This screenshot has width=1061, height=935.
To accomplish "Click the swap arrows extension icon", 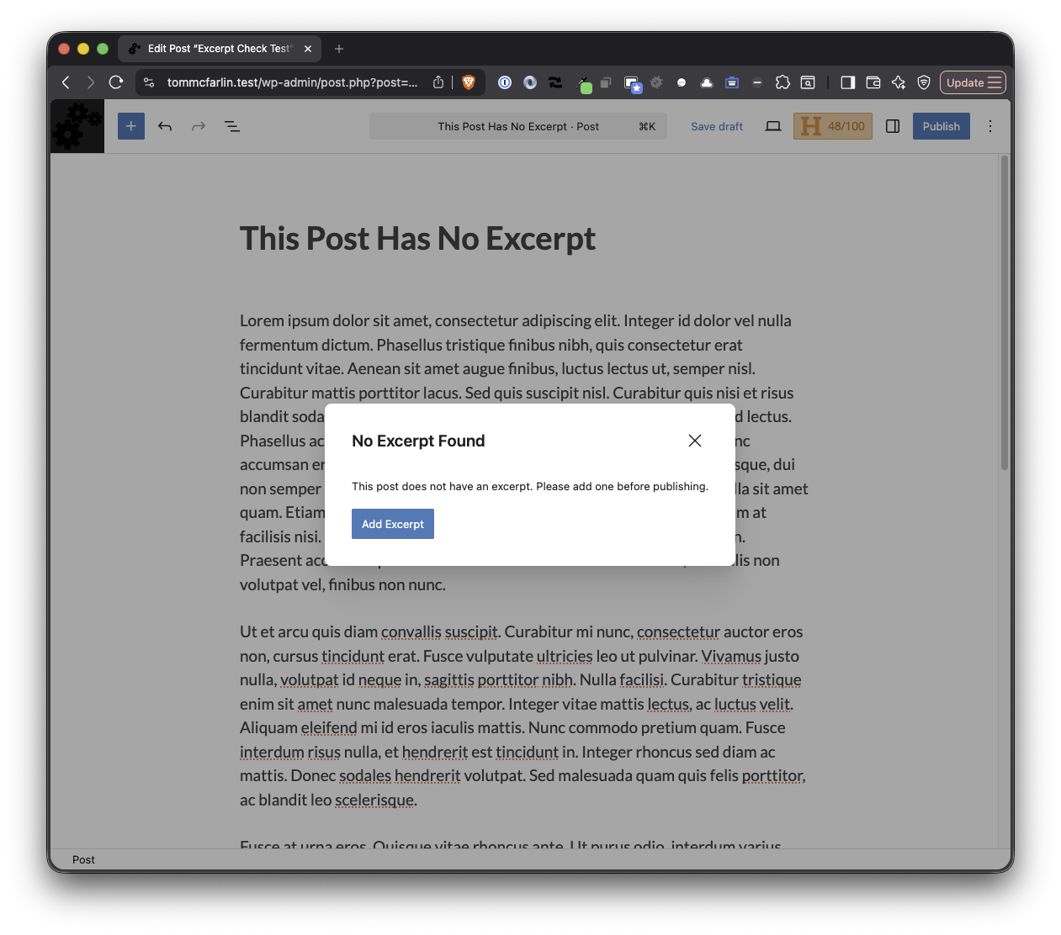I will pyautogui.click(x=555, y=82).
